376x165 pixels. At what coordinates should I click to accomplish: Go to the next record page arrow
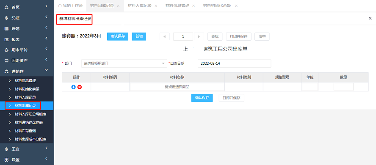point(199,36)
